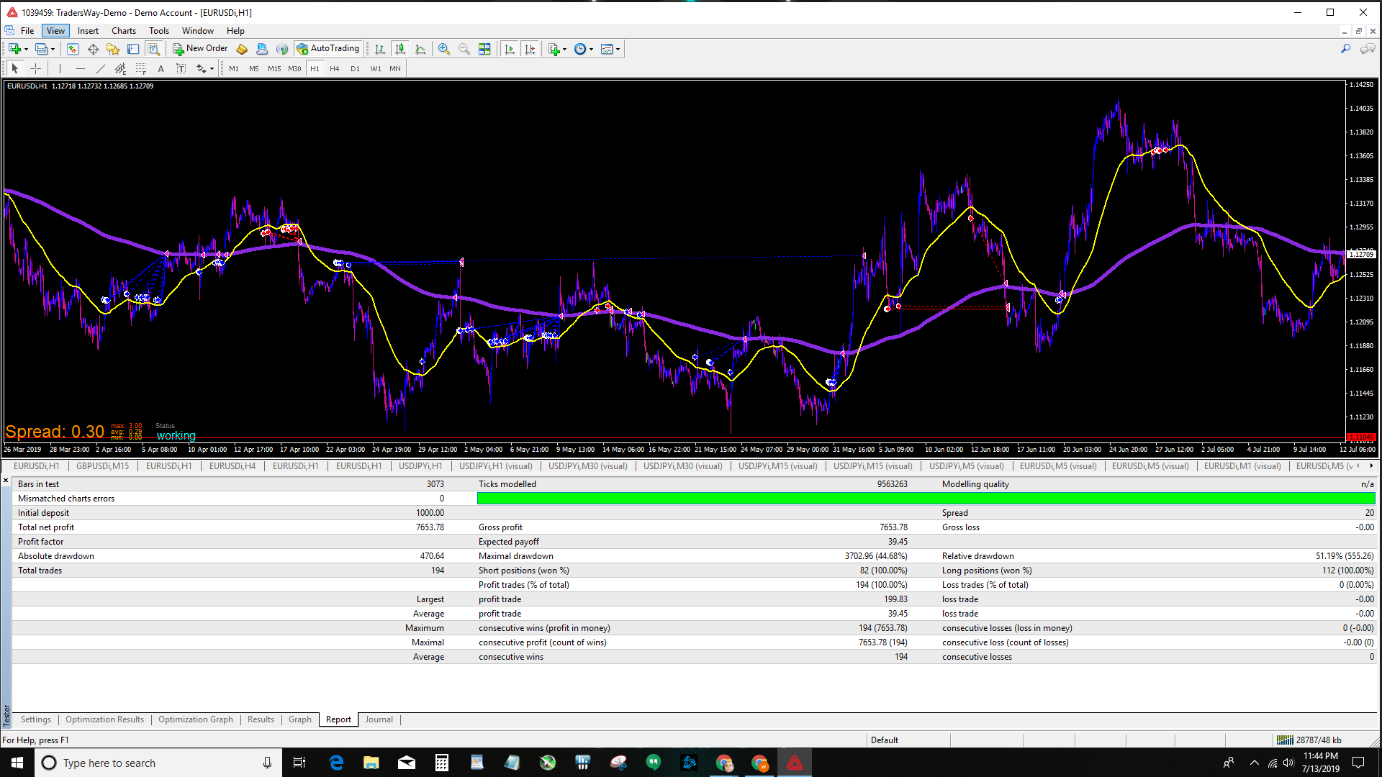The height and width of the screenshot is (777, 1382).
Task: Open the Data Window crosshair icon
Action: point(93,49)
